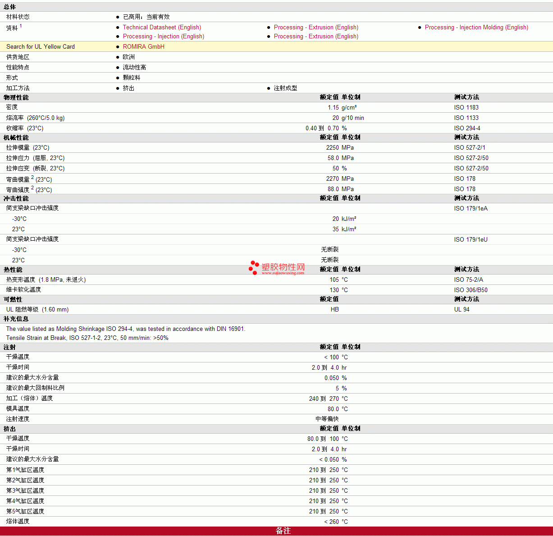Screen dimensions: 553x536
Task: Click the red 备注 bar at the bottom
Action: (x=276, y=531)
